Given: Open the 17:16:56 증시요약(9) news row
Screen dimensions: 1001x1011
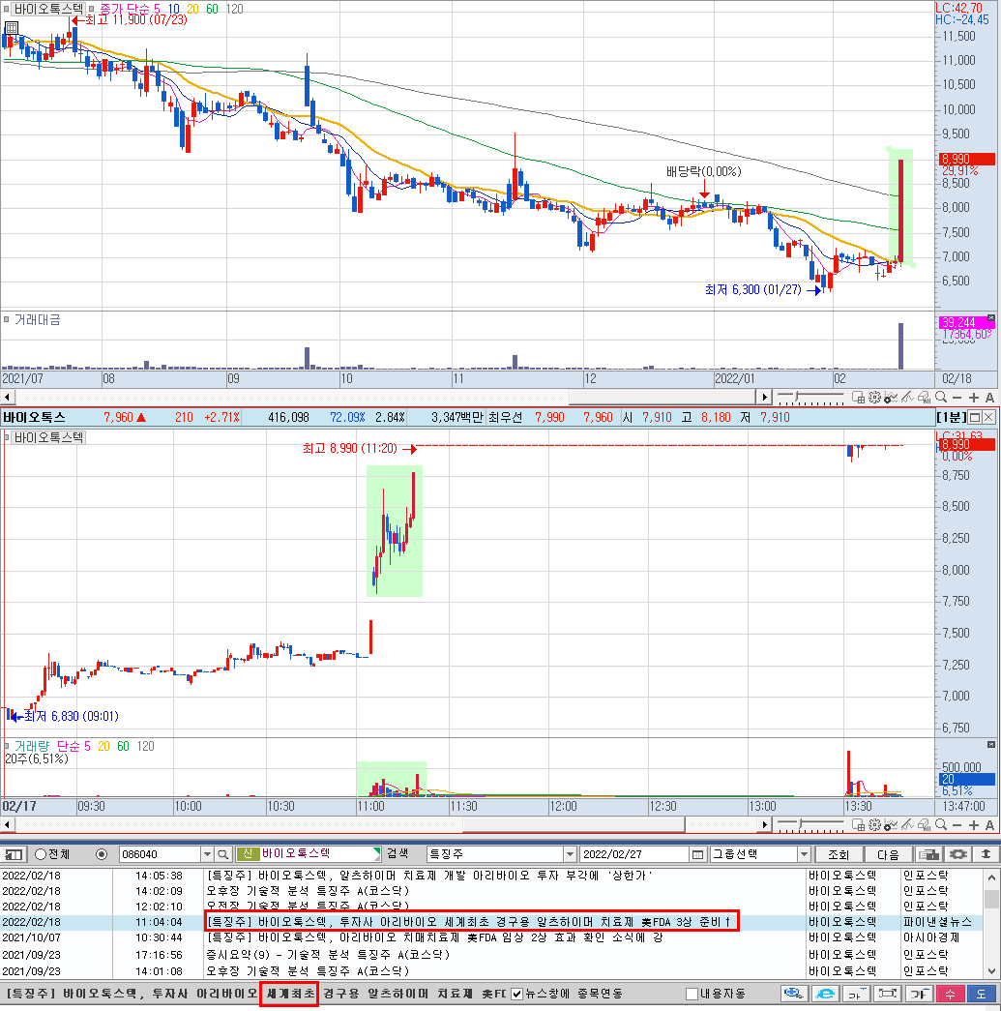Looking at the screenshot, I should coord(492,954).
